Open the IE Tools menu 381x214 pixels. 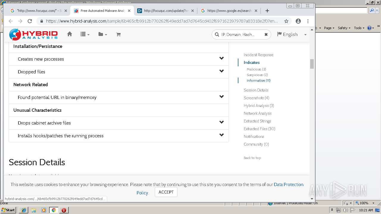359,28
